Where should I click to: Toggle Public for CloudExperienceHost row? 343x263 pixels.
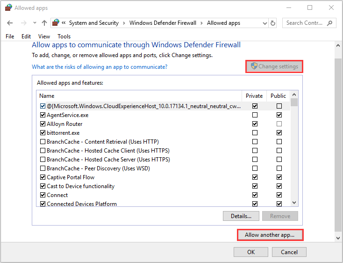pyautogui.click(x=279, y=106)
